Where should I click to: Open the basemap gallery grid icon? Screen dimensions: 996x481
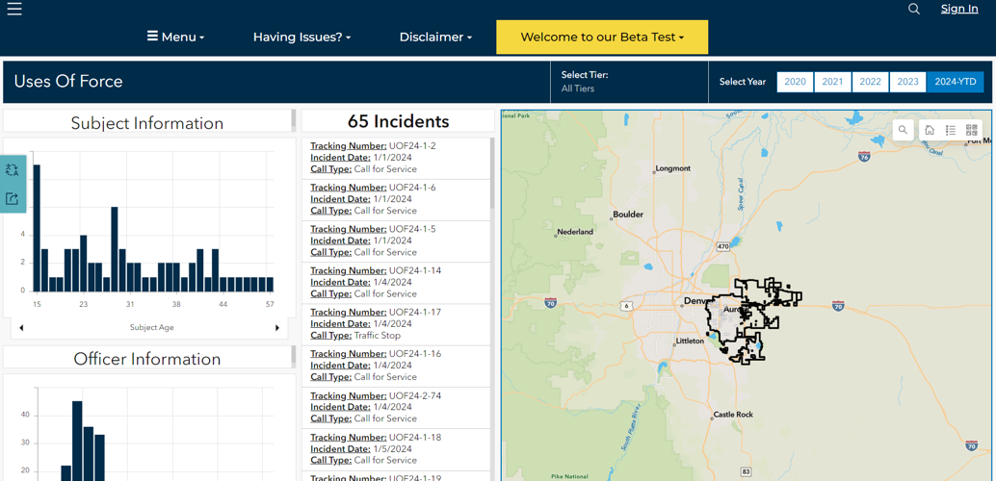coord(971,130)
